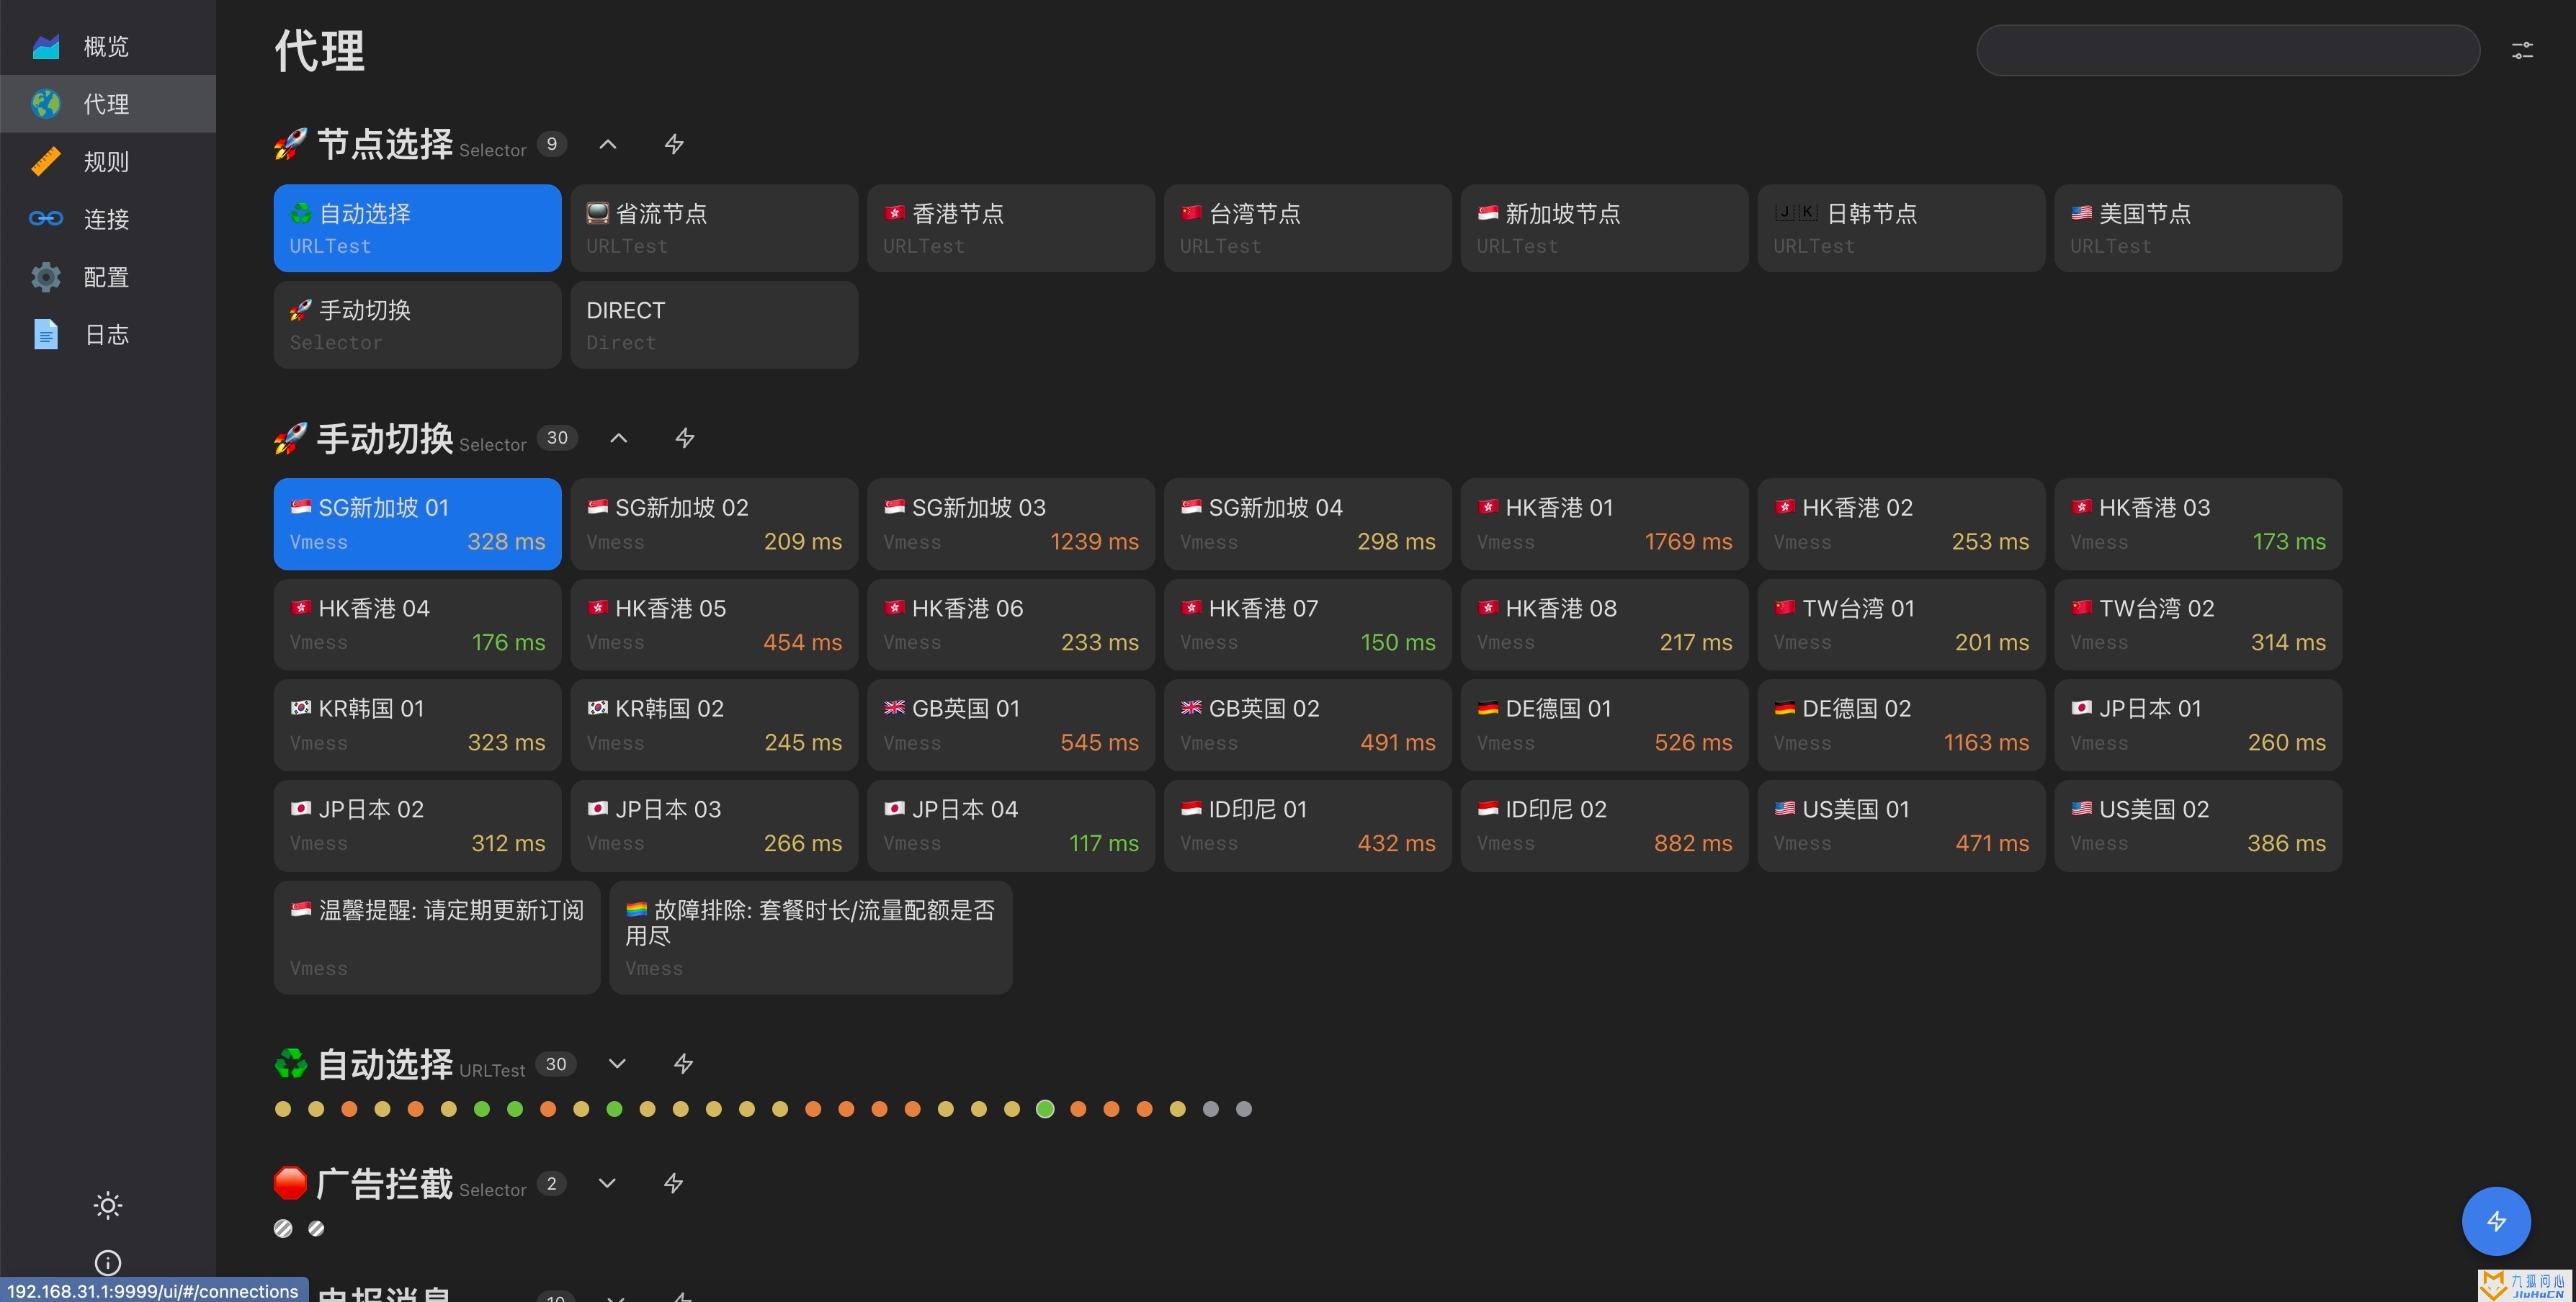Open 概览 menu item
The height and width of the screenshot is (1302, 2576).
[x=109, y=45]
